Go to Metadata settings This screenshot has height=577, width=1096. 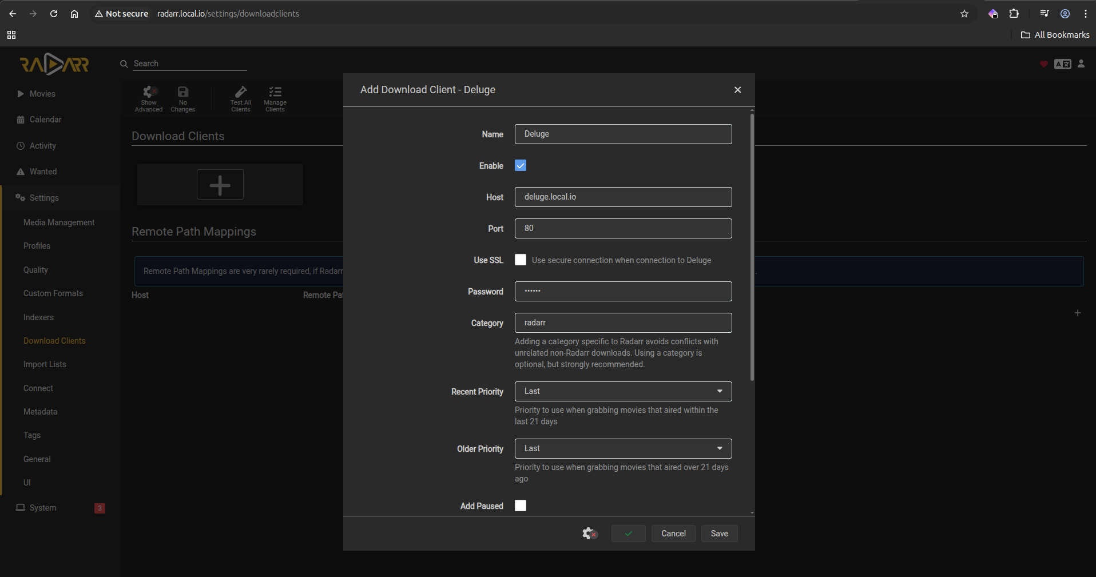point(40,412)
